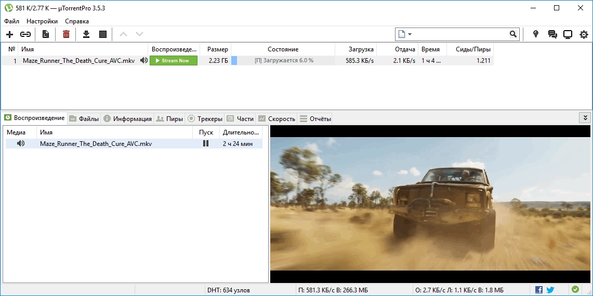The image size is (593, 296).
Task: Collapse the details pane with double chevron
Action: tap(585, 117)
